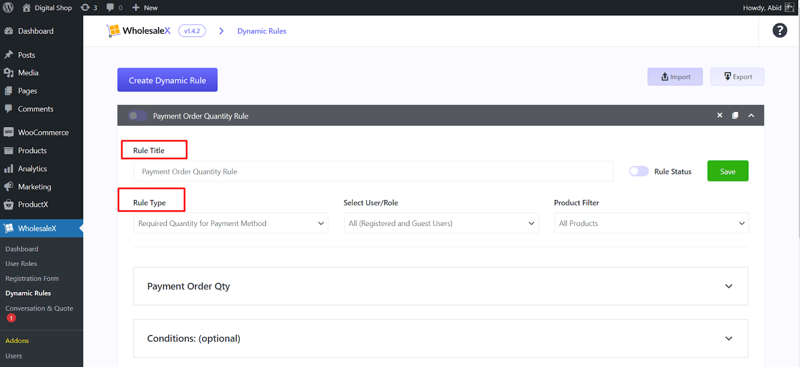Open User Roles submenu
The width and height of the screenshot is (800, 367).
pyautogui.click(x=21, y=263)
